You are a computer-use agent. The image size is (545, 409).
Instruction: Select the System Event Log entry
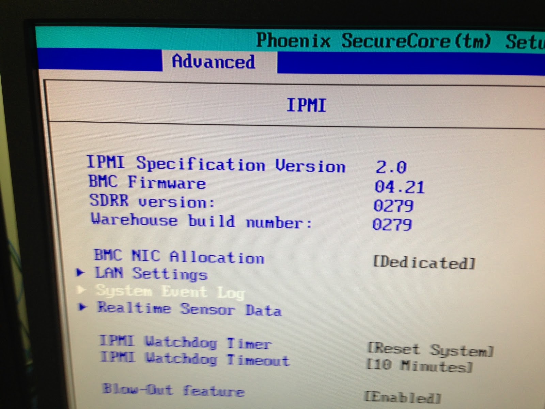170,292
